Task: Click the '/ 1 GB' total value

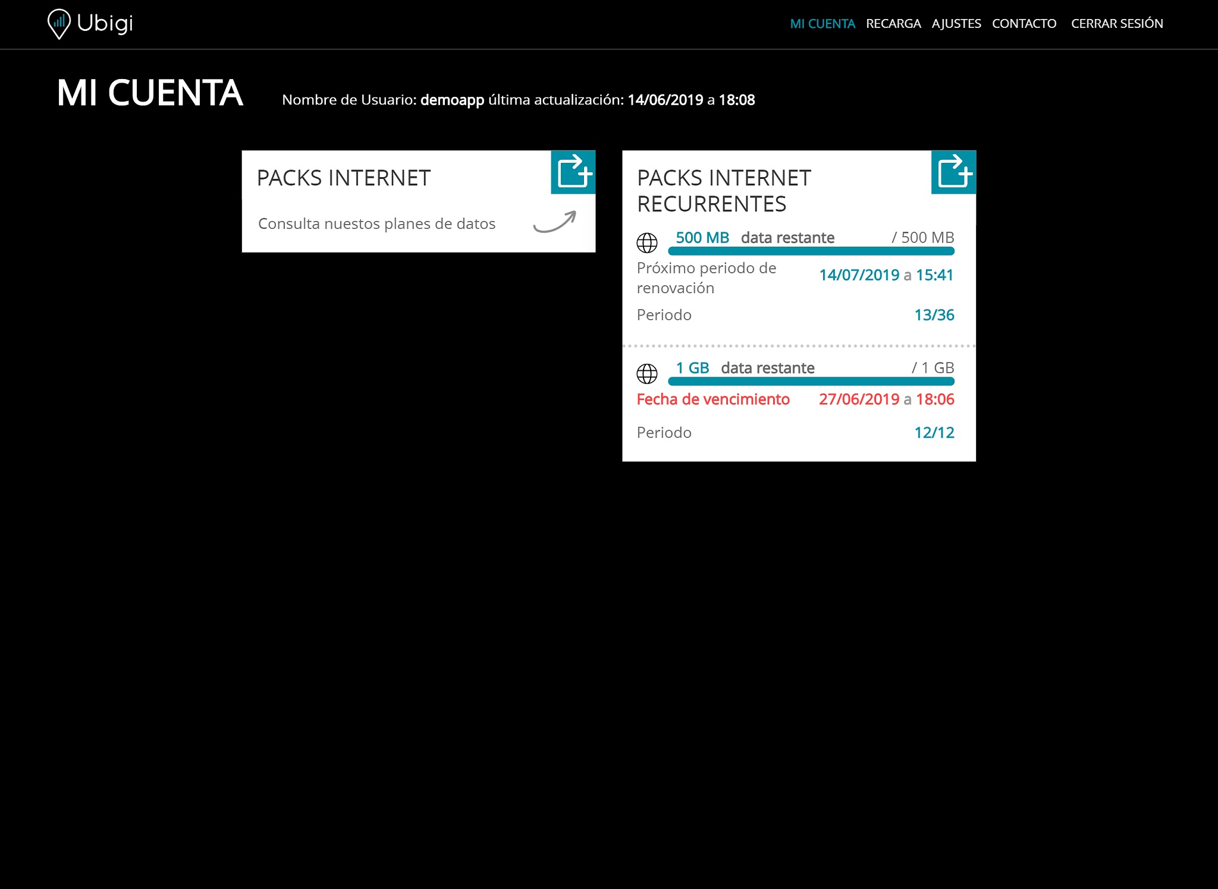Action: coord(933,368)
